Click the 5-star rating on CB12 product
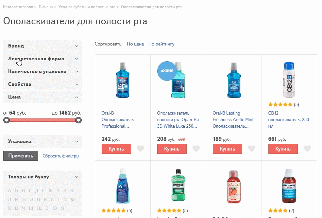The image size is (322, 218). click(x=280, y=104)
